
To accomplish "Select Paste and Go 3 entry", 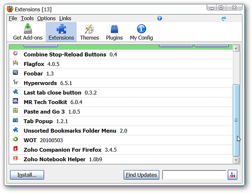I will [x=121, y=112].
